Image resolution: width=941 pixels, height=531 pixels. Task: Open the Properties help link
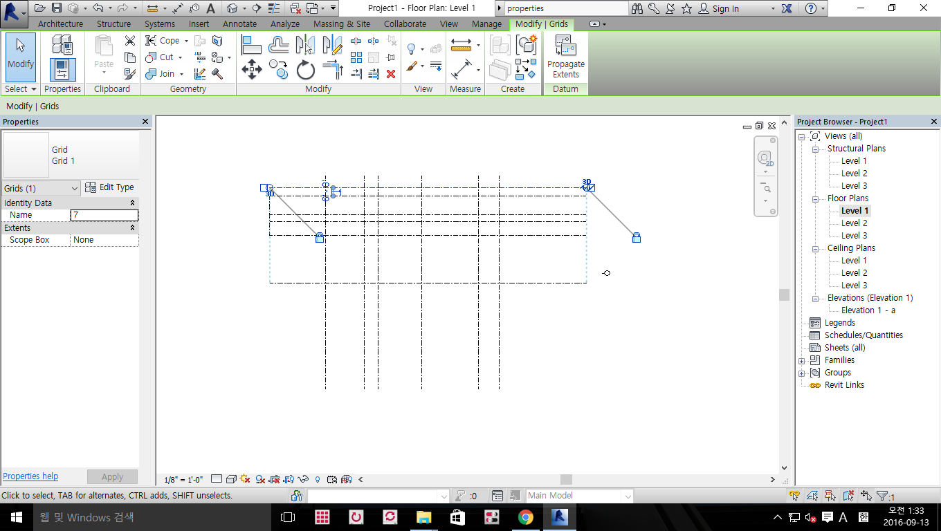pyautogui.click(x=30, y=476)
